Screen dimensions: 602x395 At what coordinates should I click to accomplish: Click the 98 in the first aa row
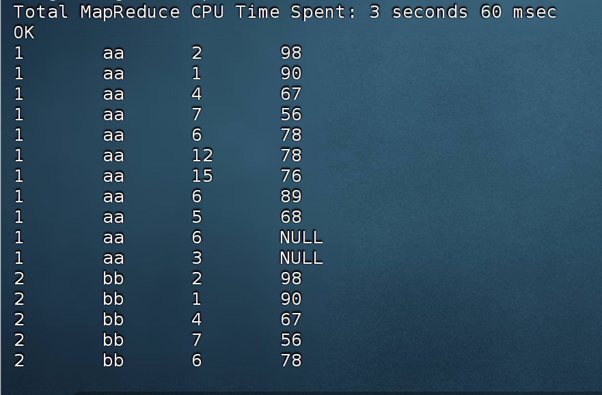(x=291, y=53)
